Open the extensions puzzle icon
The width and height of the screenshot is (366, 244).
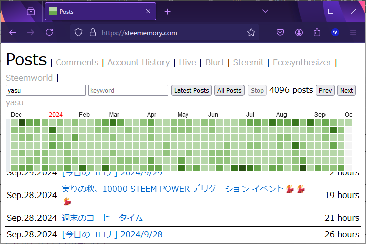pyautogui.click(x=317, y=33)
